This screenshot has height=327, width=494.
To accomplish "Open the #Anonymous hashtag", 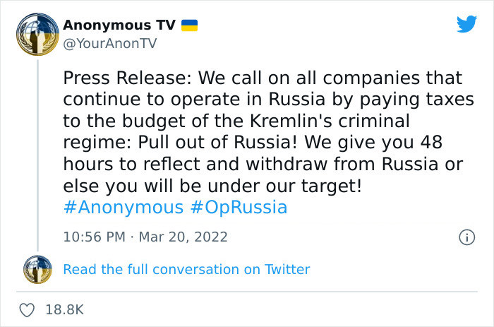I will click(123, 208).
